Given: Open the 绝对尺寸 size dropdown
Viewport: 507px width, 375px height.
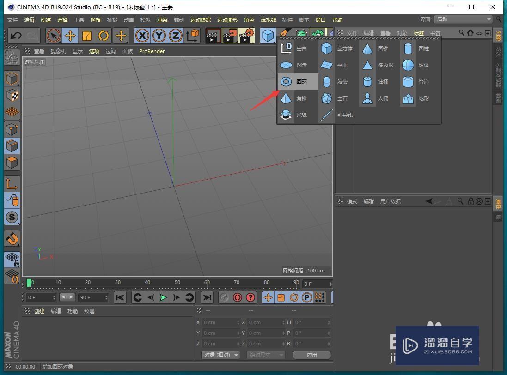Looking at the screenshot, I should click(266, 355).
